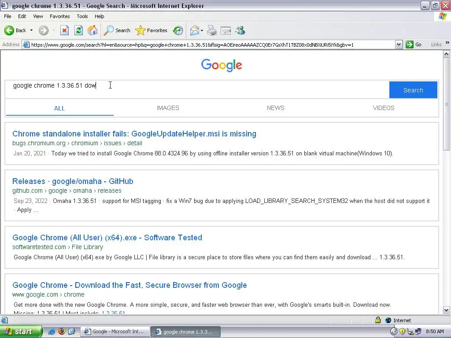Select the ALL results tab
451x338 pixels.
point(59,108)
